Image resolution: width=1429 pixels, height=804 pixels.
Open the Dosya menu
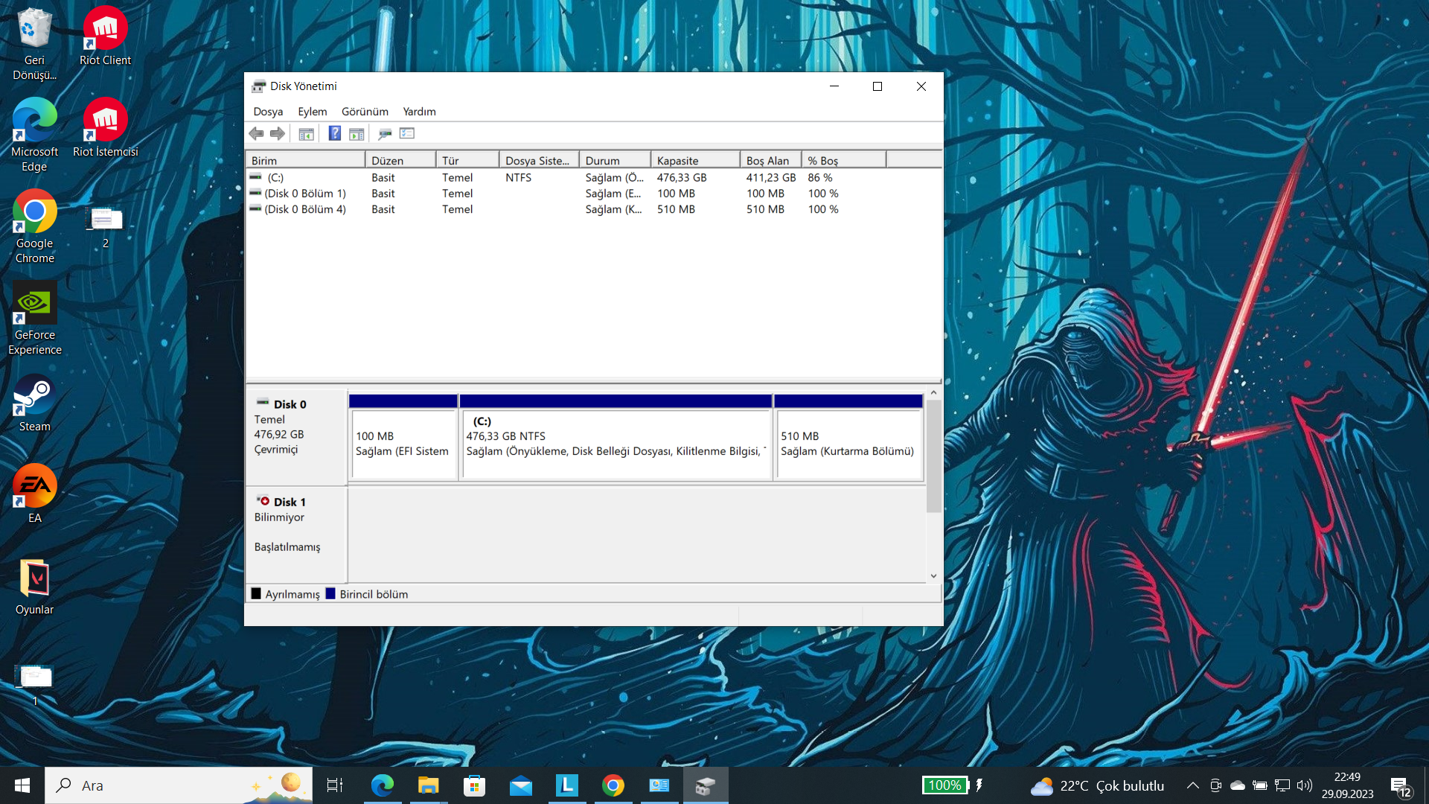(x=268, y=112)
